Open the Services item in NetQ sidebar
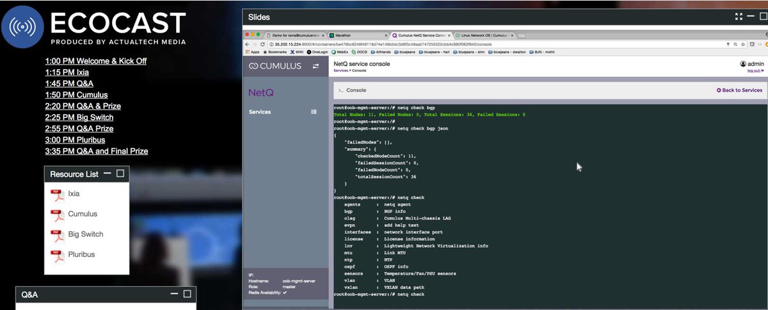768x310 pixels. tap(260, 111)
